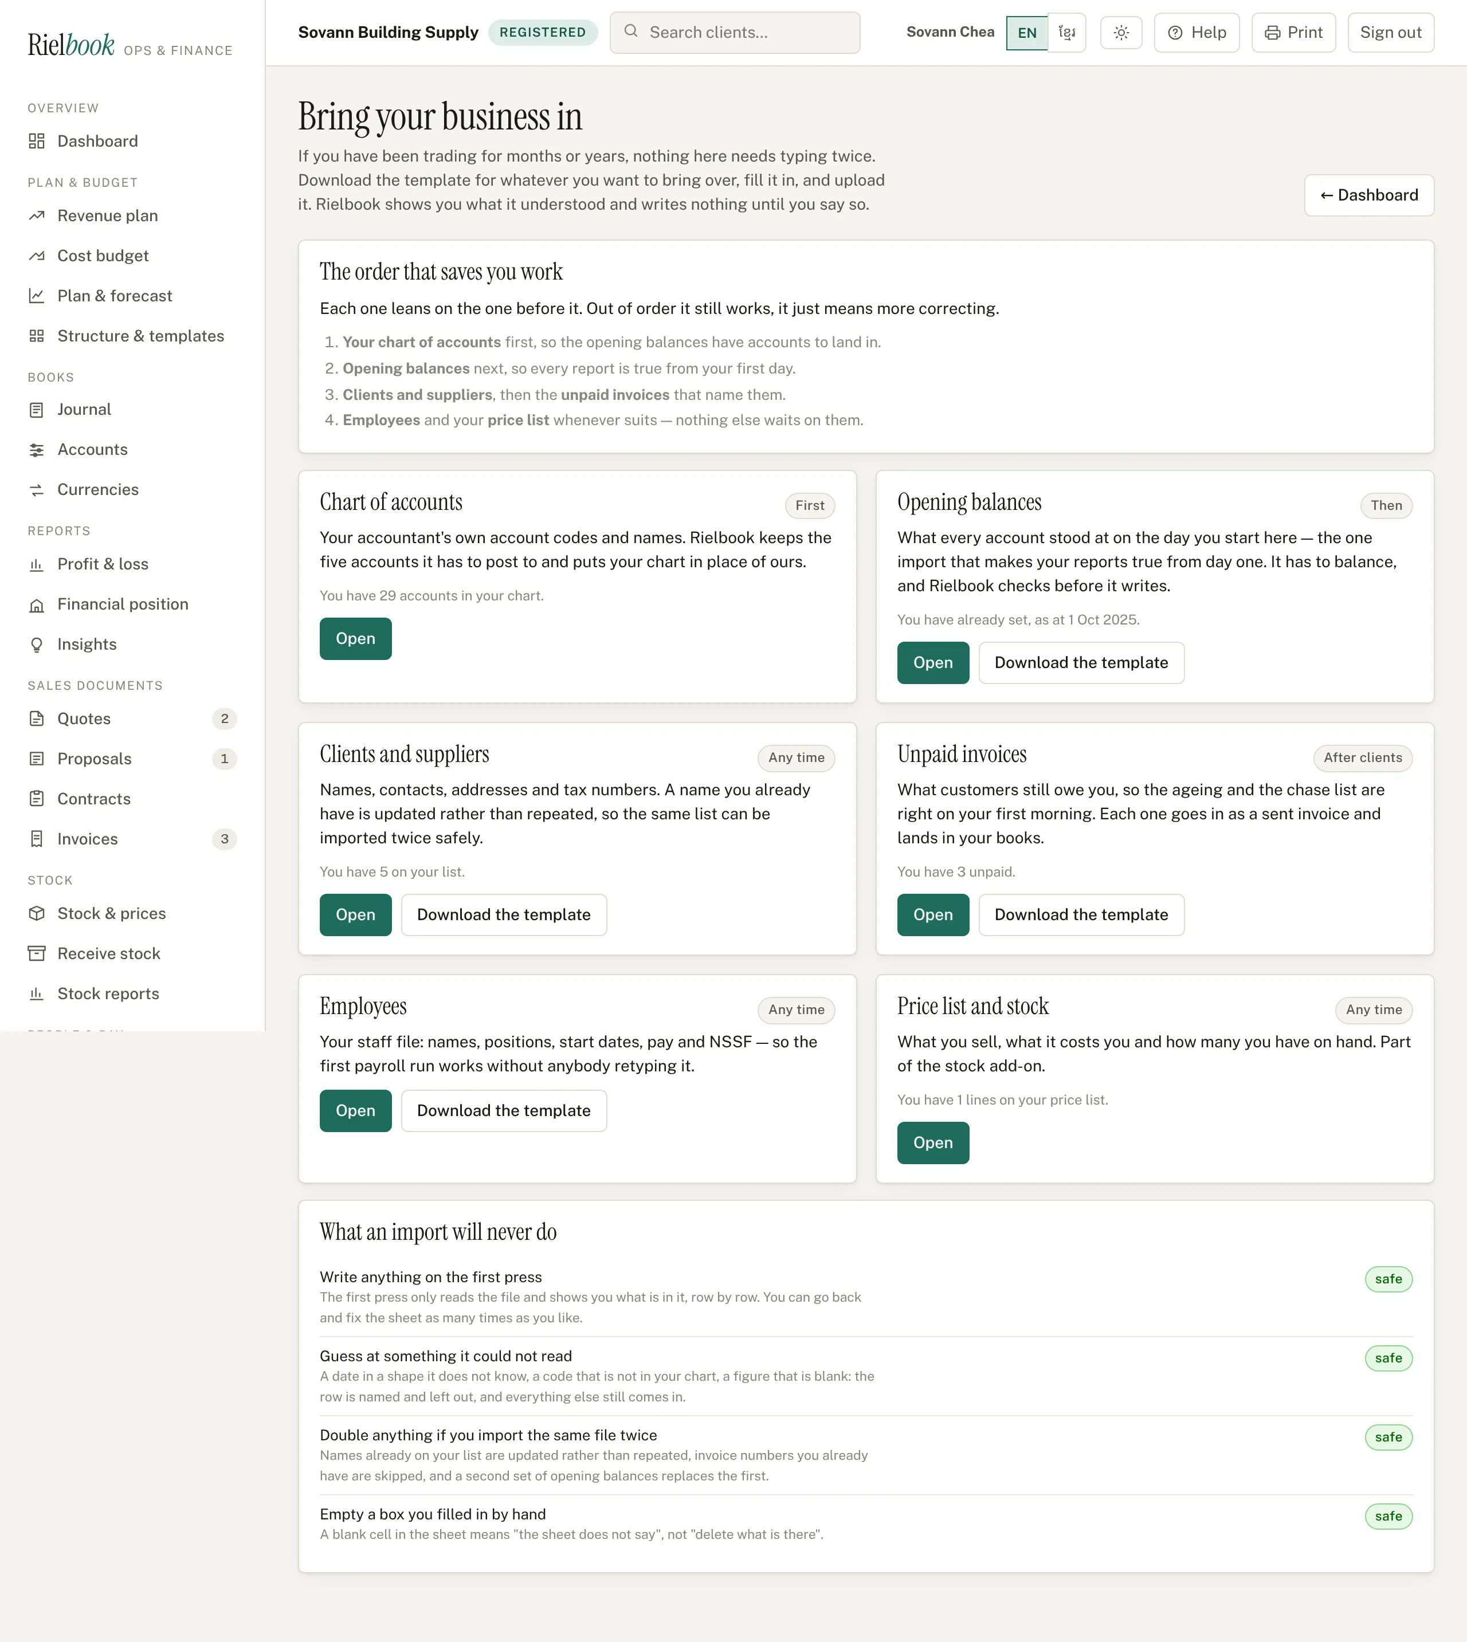Click the Quotes document icon
Viewport: 1467px width, 1642px height.
(36, 718)
